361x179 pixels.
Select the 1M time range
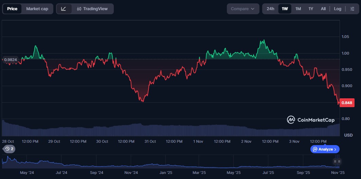pyautogui.click(x=298, y=9)
